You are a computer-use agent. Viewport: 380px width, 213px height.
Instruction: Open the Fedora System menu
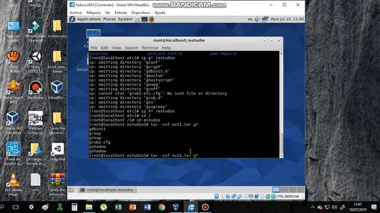[x=125, y=19]
